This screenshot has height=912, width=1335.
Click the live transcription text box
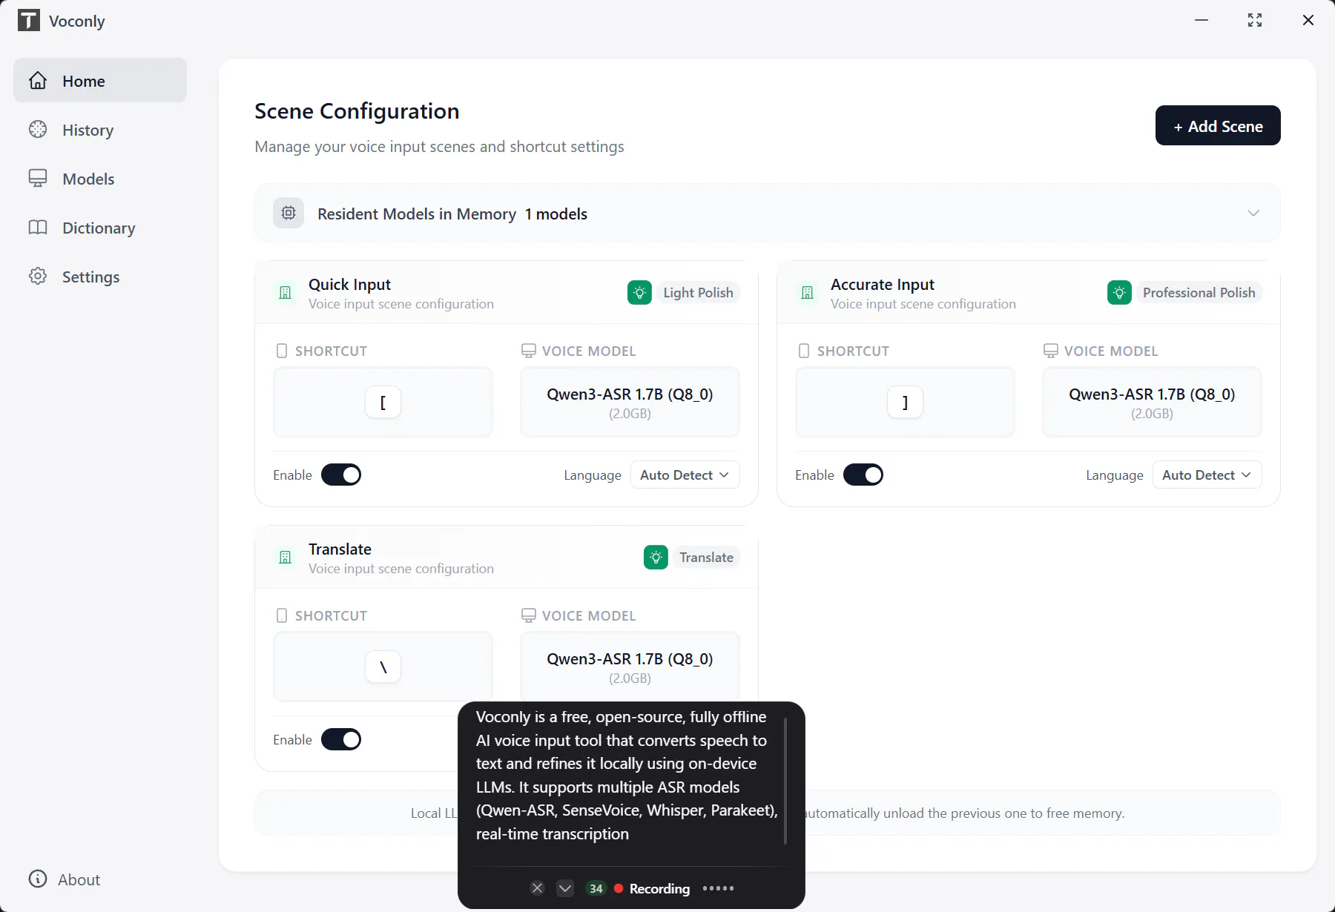pos(627,776)
